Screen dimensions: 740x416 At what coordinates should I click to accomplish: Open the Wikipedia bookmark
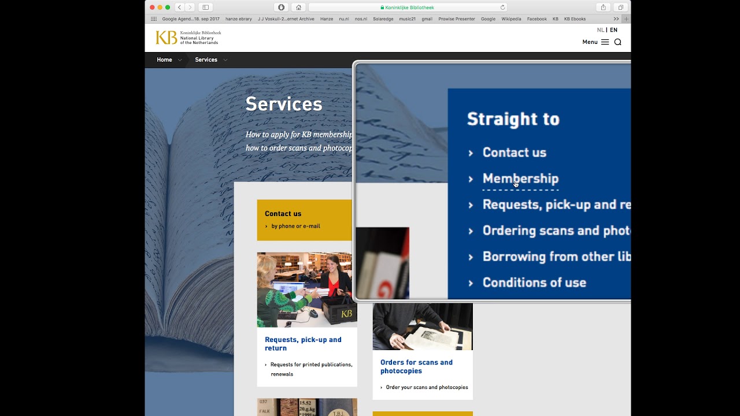coord(511,19)
